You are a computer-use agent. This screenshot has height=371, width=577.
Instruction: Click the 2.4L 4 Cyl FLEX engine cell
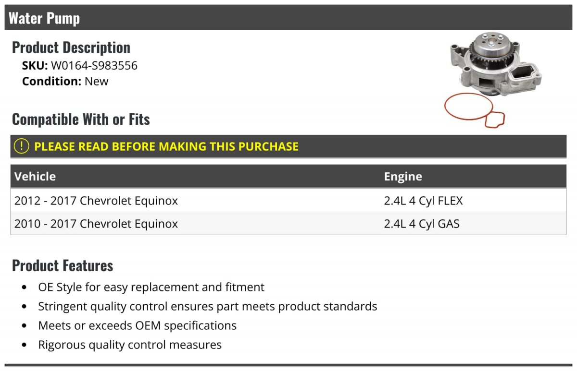tap(423, 201)
